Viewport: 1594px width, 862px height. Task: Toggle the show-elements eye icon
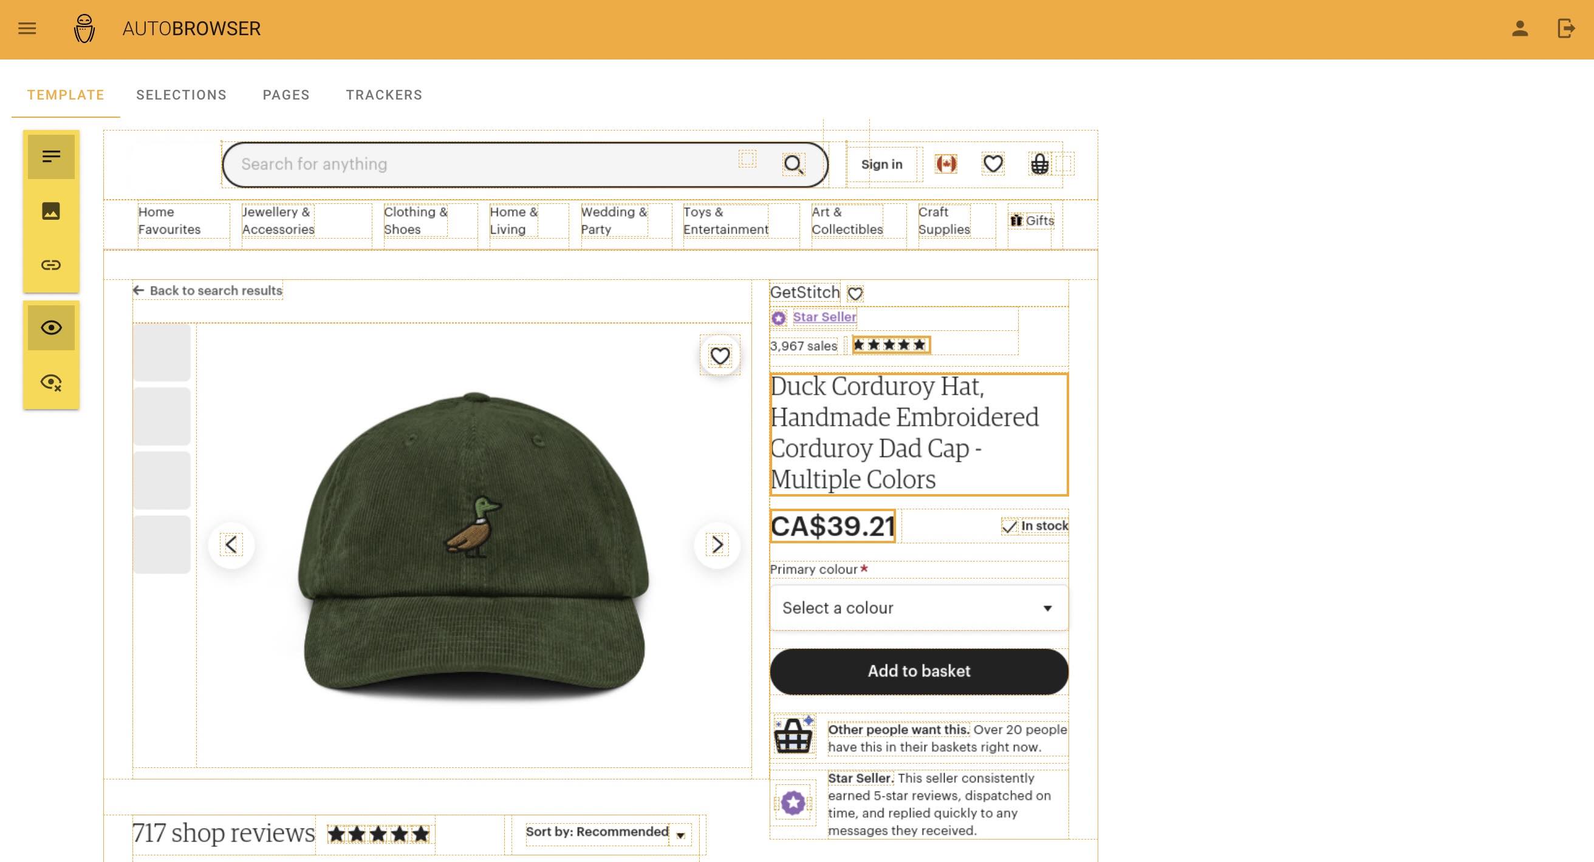click(x=51, y=328)
